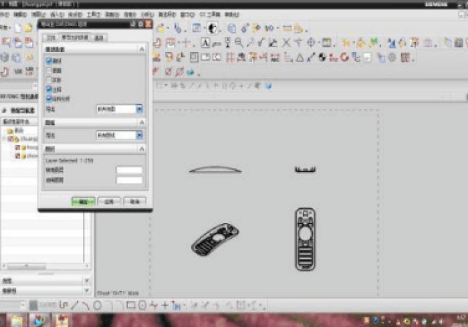The image size is (468, 327).
Task: Click the first layer input field
Action: pyautogui.click(x=129, y=170)
